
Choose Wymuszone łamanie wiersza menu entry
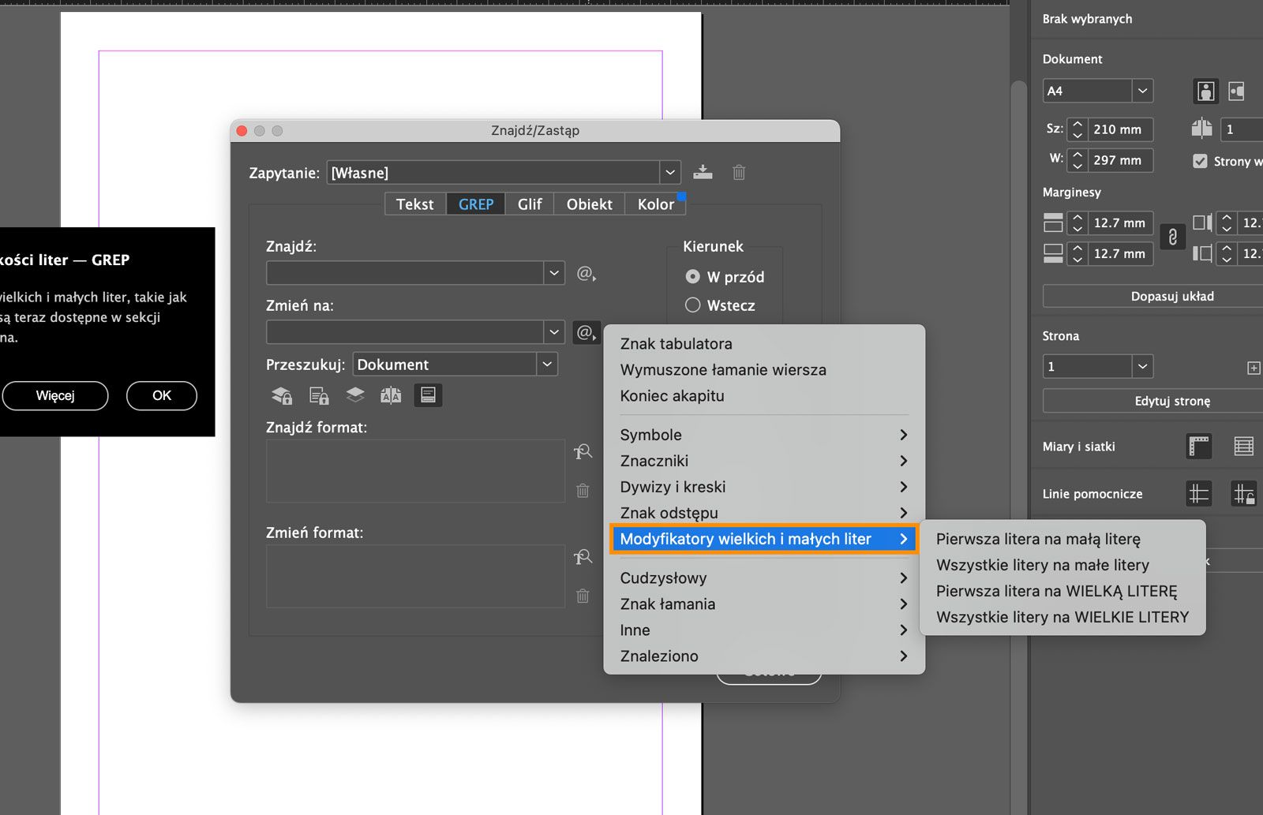click(764, 370)
